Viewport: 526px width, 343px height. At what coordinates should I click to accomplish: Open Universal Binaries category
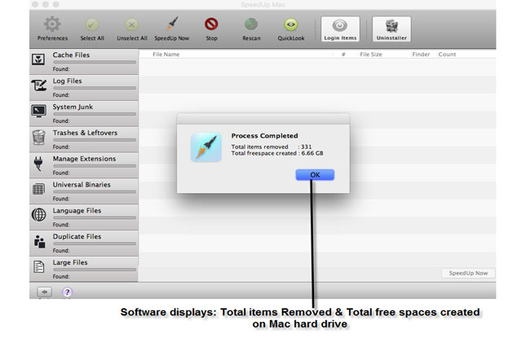(81, 185)
